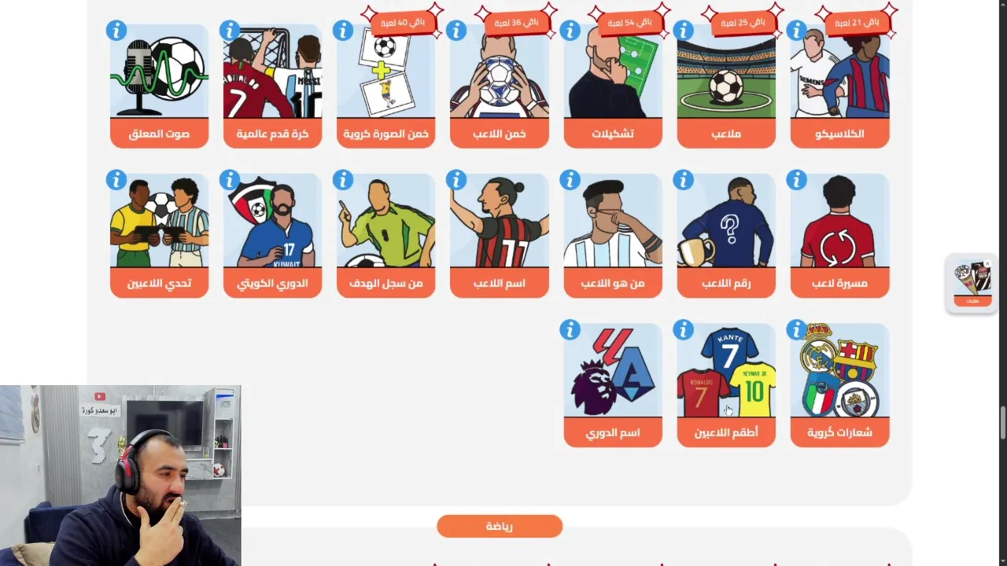Open info icon for اسم اللاعب card
This screenshot has height=566, width=1007.
[x=456, y=180]
